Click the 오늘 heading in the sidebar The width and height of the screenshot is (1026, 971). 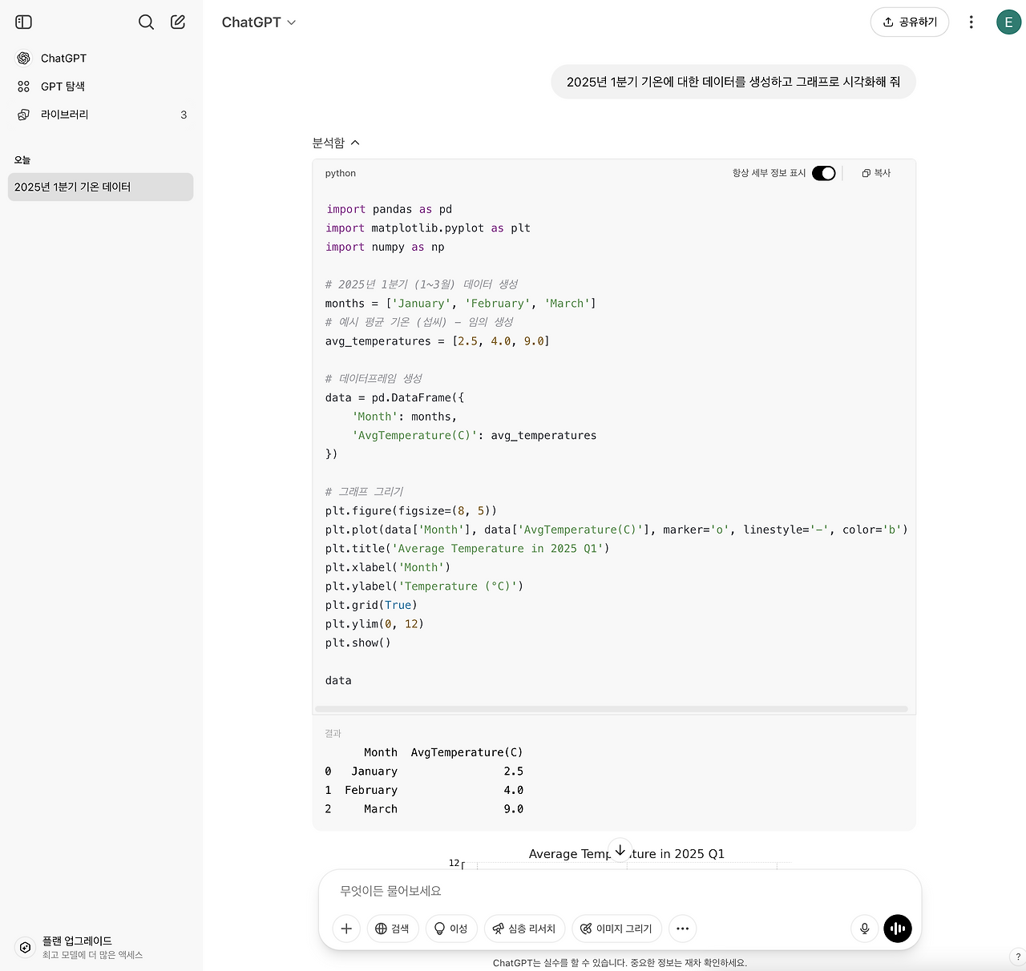pyautogui.click(x=22, y=160)
